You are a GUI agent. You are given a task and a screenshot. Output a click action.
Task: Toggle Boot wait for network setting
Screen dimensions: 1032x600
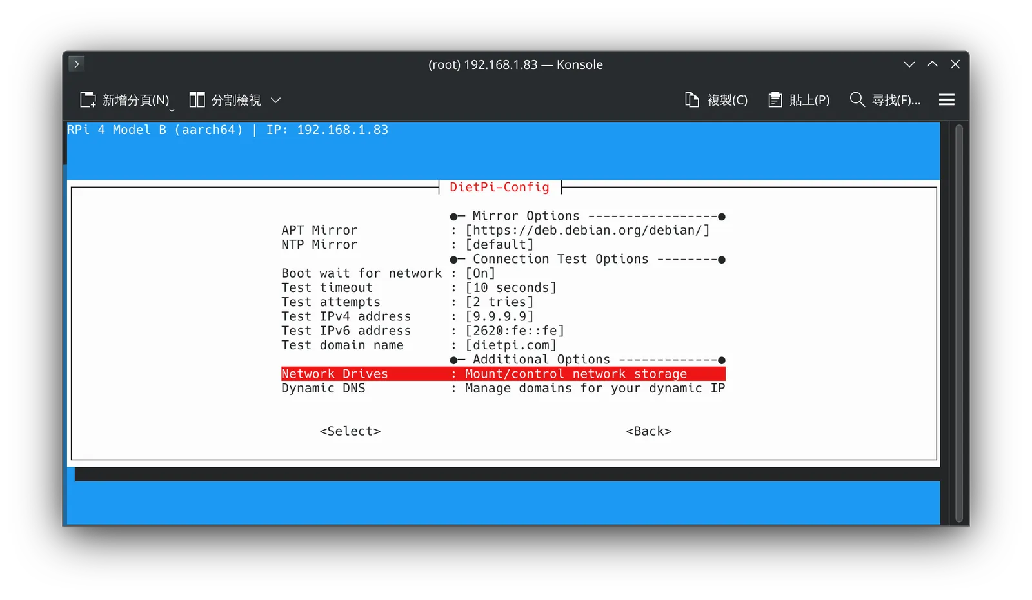503,273
